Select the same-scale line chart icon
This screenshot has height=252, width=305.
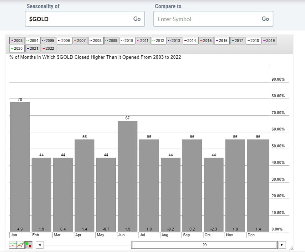(21, 245)
